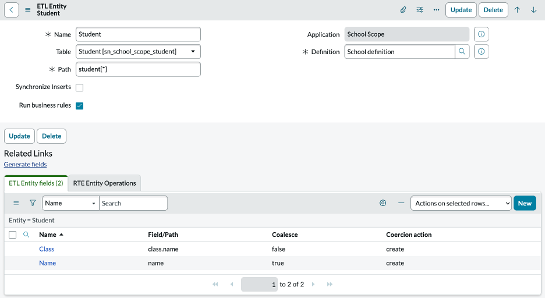Click the Coercion action column header
545x298 pixels.
click(x=409, y=235)
